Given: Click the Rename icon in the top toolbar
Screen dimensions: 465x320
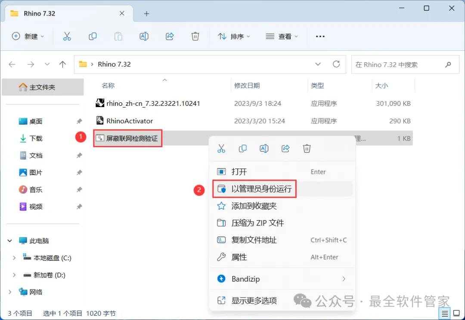Looking at the screenshot, I should click(144, 37).
